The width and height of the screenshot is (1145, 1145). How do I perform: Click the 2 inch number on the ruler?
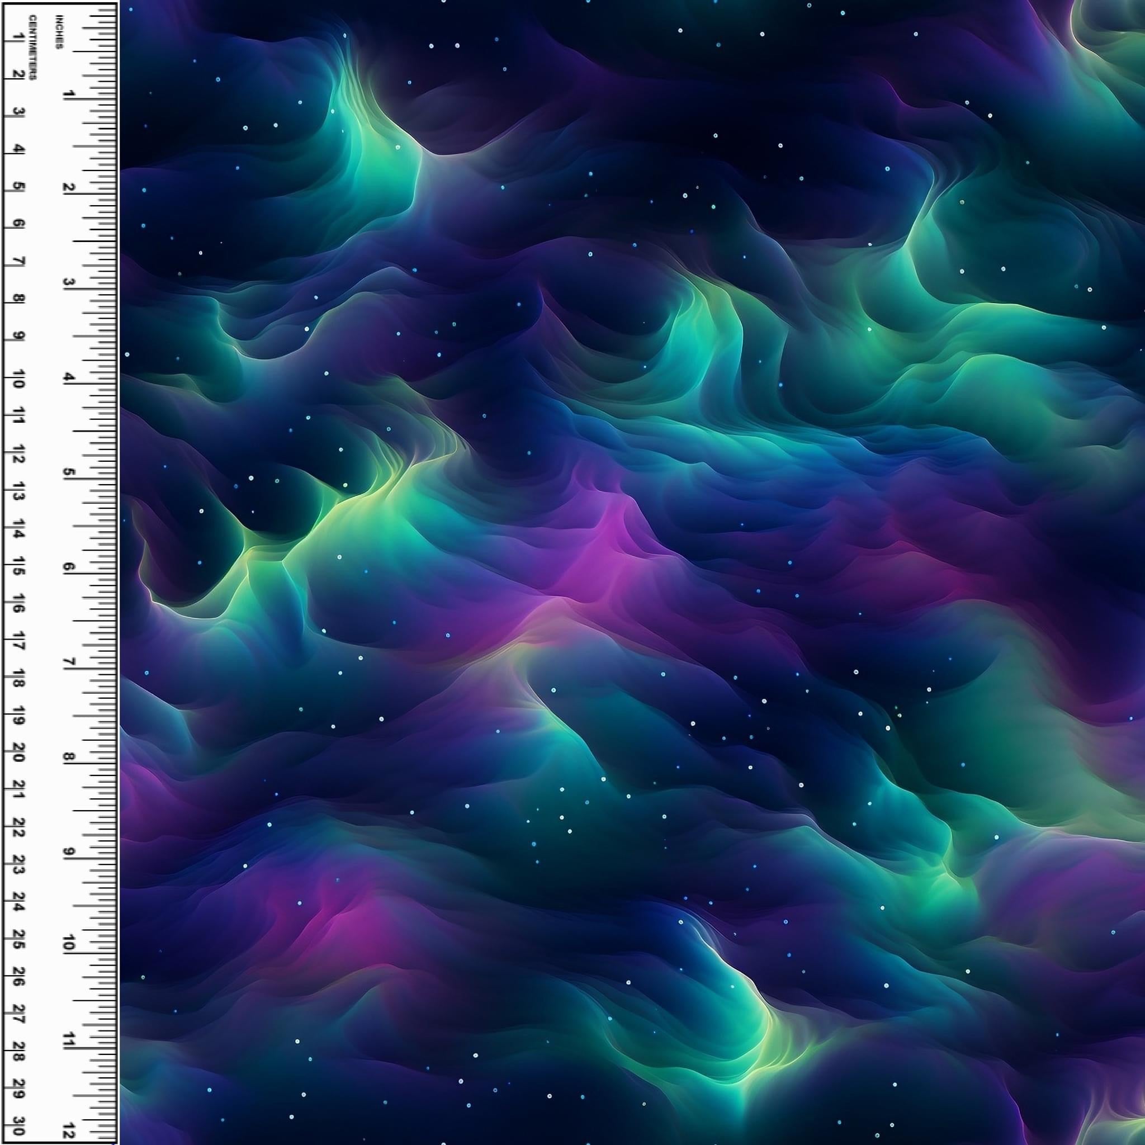[68, 188]
